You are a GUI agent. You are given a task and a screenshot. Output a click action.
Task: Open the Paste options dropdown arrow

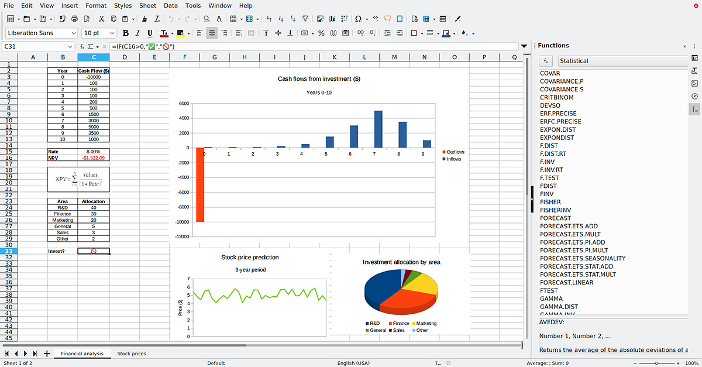coord(133,19)
